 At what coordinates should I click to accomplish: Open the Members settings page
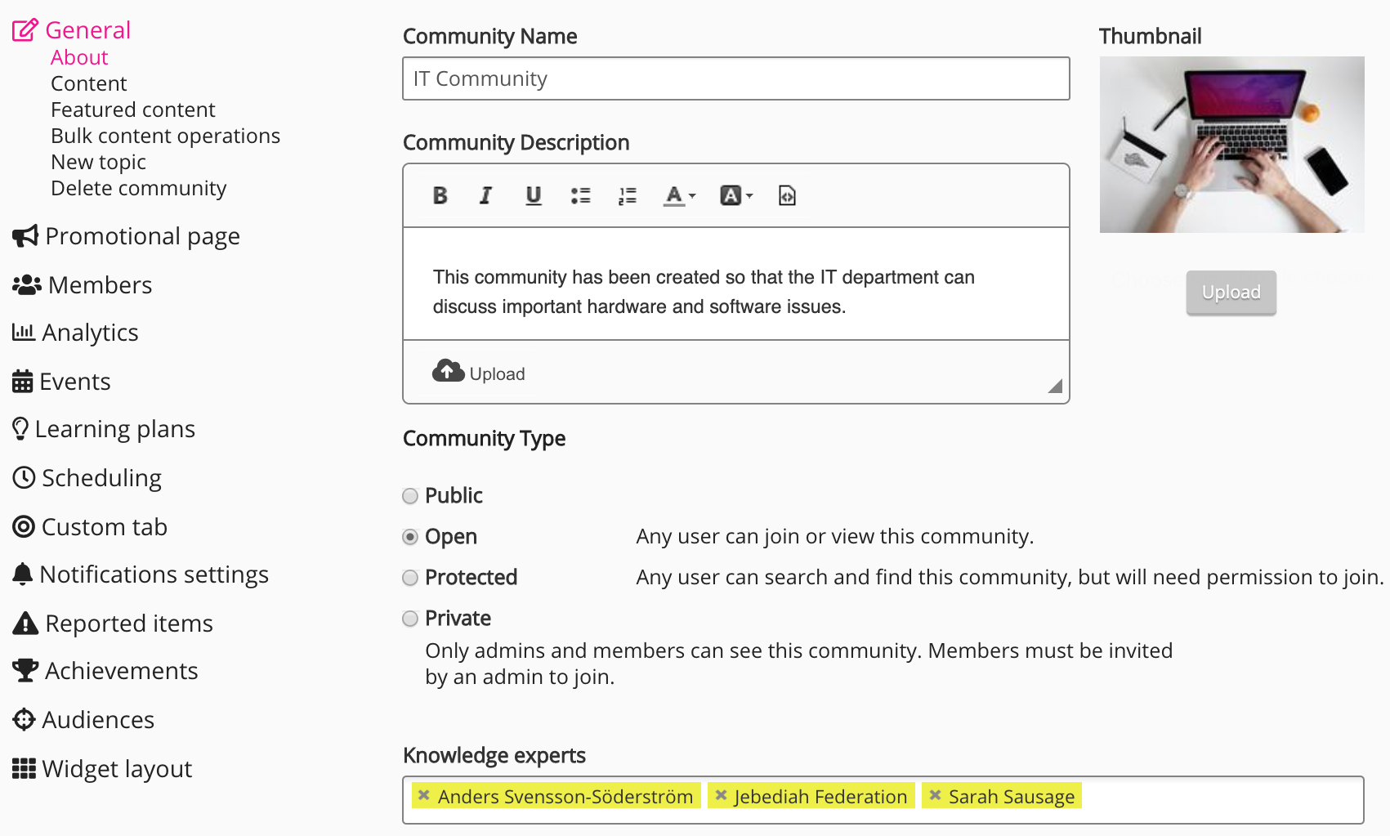[x=100, y=285]
